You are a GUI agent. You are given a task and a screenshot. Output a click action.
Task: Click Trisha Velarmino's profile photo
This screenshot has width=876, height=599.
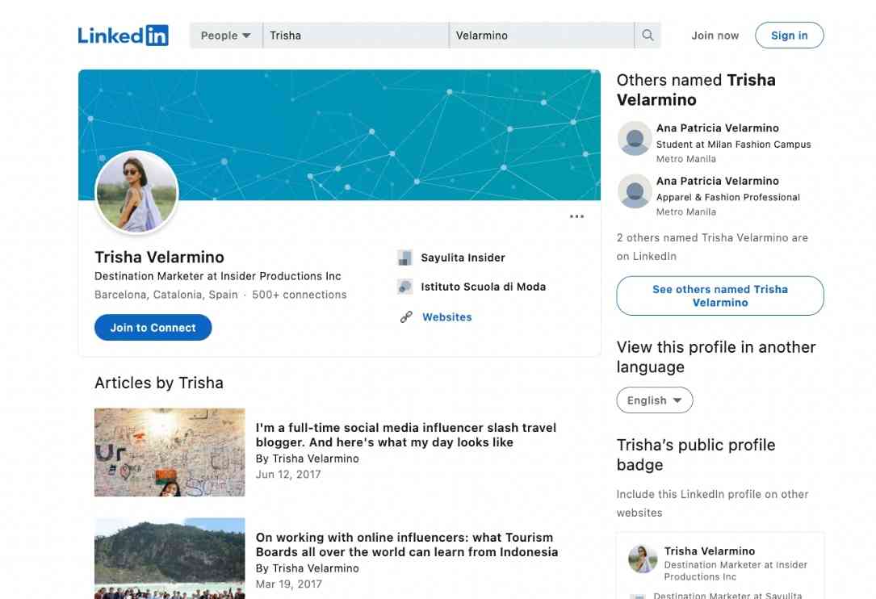(137, 191)
